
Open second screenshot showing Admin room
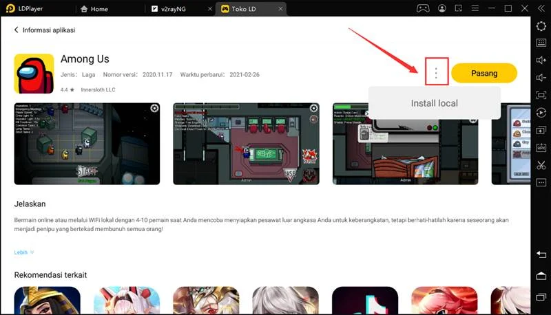tap(246, 144)
